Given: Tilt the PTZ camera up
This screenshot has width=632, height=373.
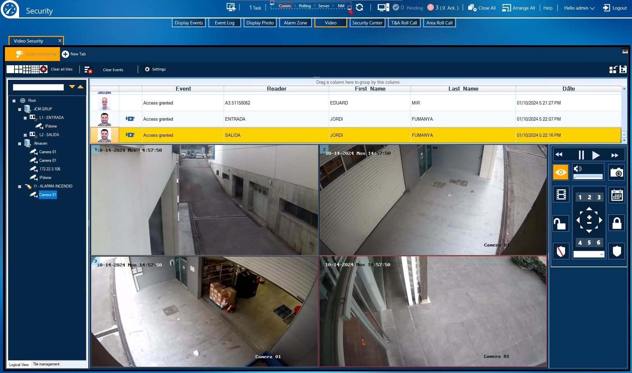Looking at the screenshot, I should [589, 209].
